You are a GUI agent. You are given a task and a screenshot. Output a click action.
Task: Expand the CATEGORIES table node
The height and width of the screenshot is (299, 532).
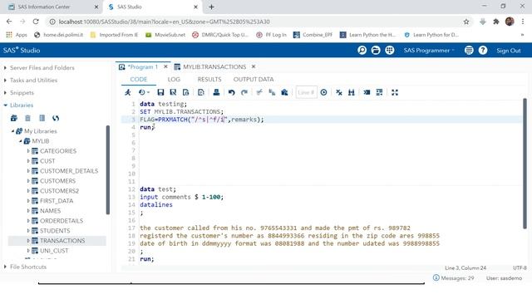pos(28,151)
